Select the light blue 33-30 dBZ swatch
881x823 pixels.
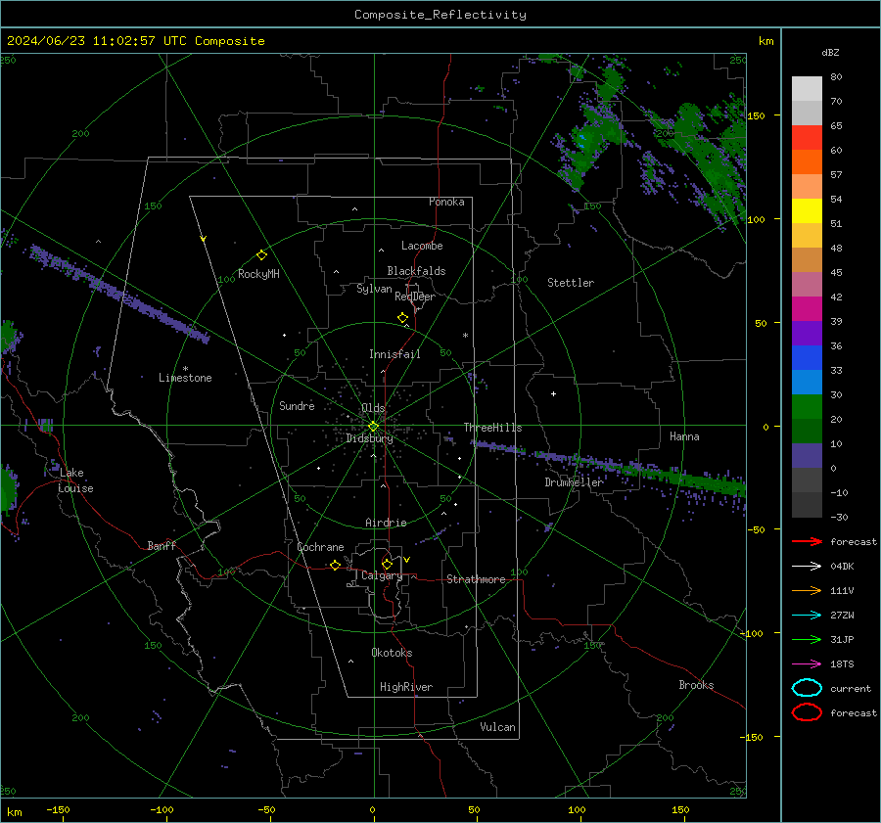(x=807, y=382)
